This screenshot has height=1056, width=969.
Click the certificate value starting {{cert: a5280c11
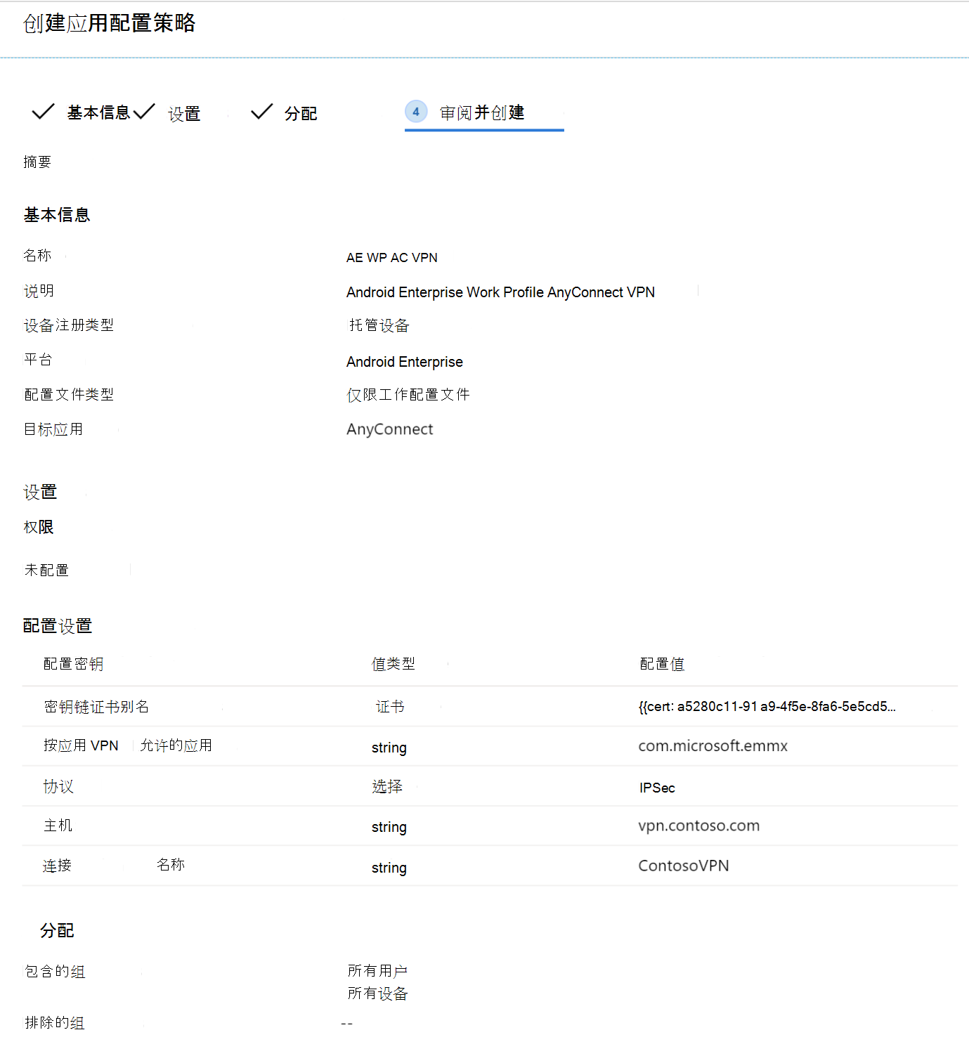point(767,707)
